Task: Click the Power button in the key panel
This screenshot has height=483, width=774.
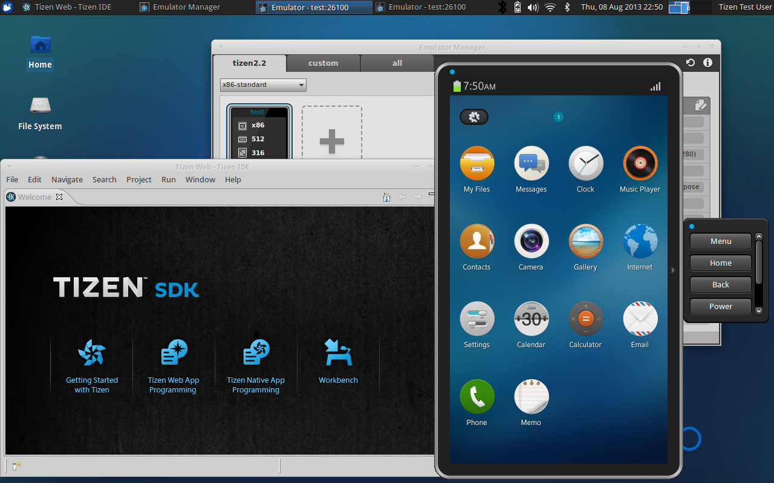Action: pos(721,307)
